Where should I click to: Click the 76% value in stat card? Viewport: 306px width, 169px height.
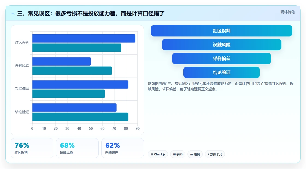coord(22,146)
